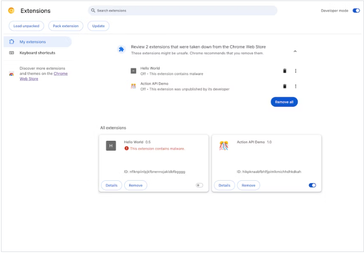Remove the Action API Demo extension card
The width and height of the screenshot is (364, 253).
pos(248,185)
